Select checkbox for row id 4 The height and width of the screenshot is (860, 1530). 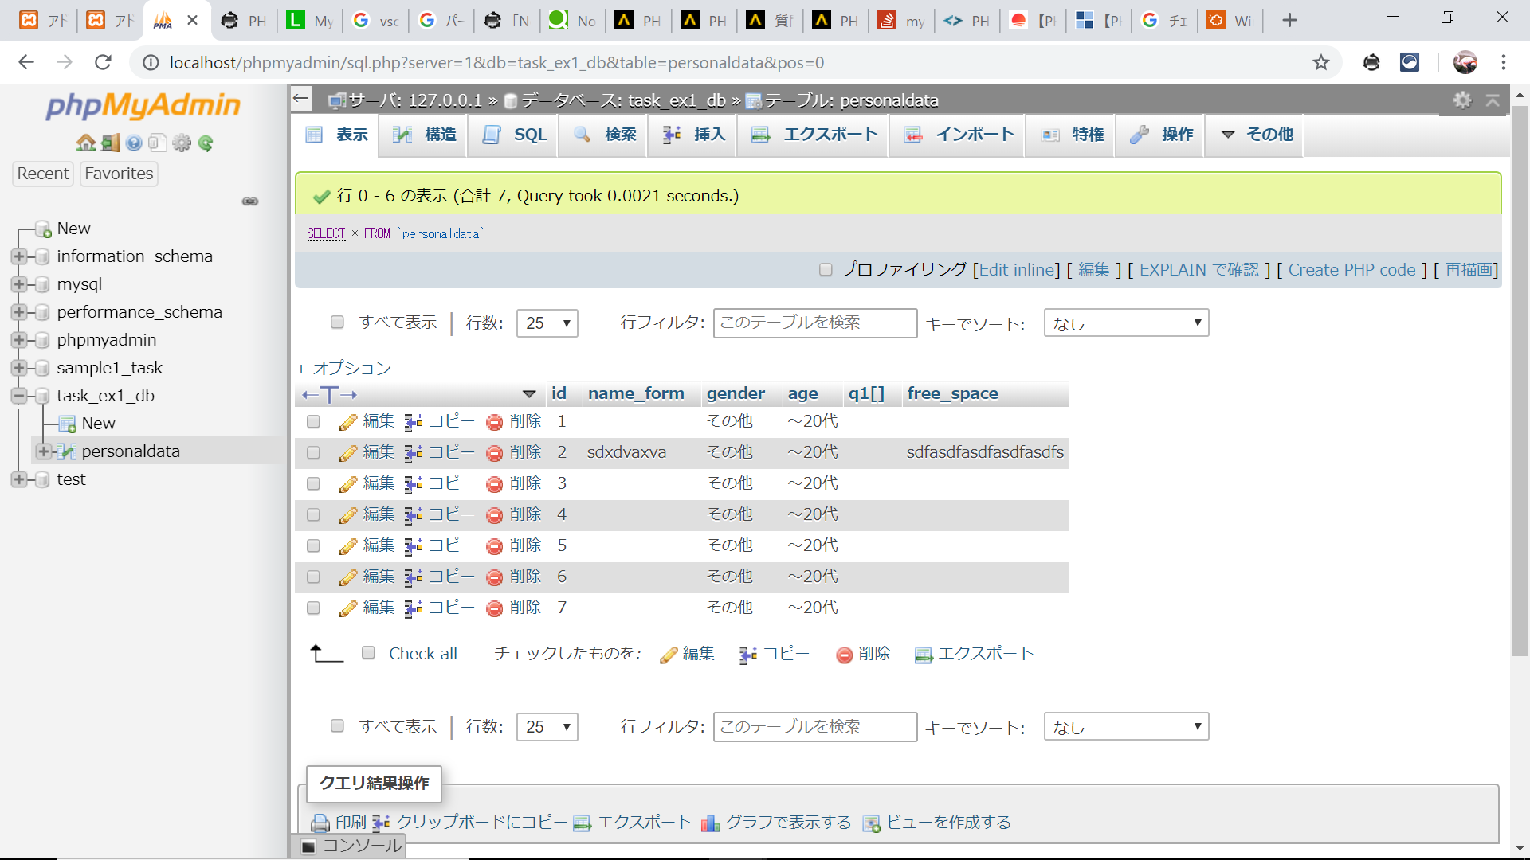tap(313, 515)
